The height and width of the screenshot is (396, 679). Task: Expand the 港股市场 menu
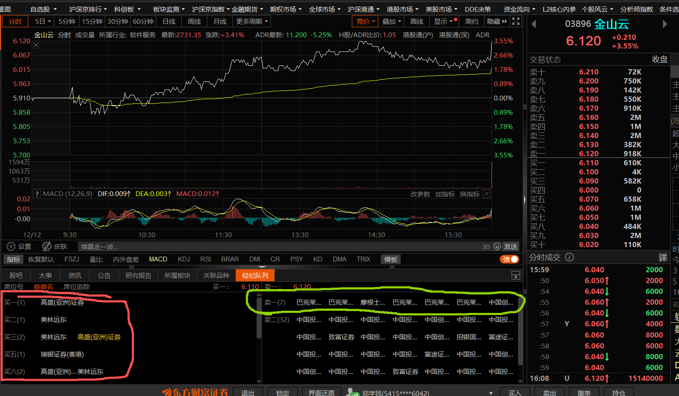pyautogui.click(x=402, y=9)
